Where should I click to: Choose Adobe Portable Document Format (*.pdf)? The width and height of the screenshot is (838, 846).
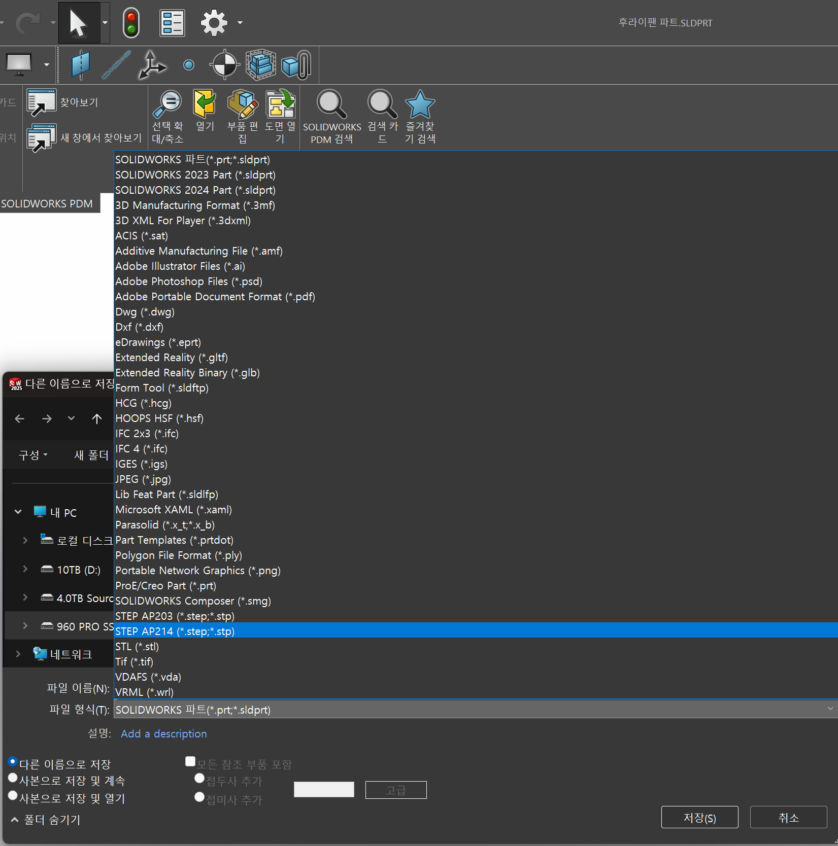pos(476,296)
